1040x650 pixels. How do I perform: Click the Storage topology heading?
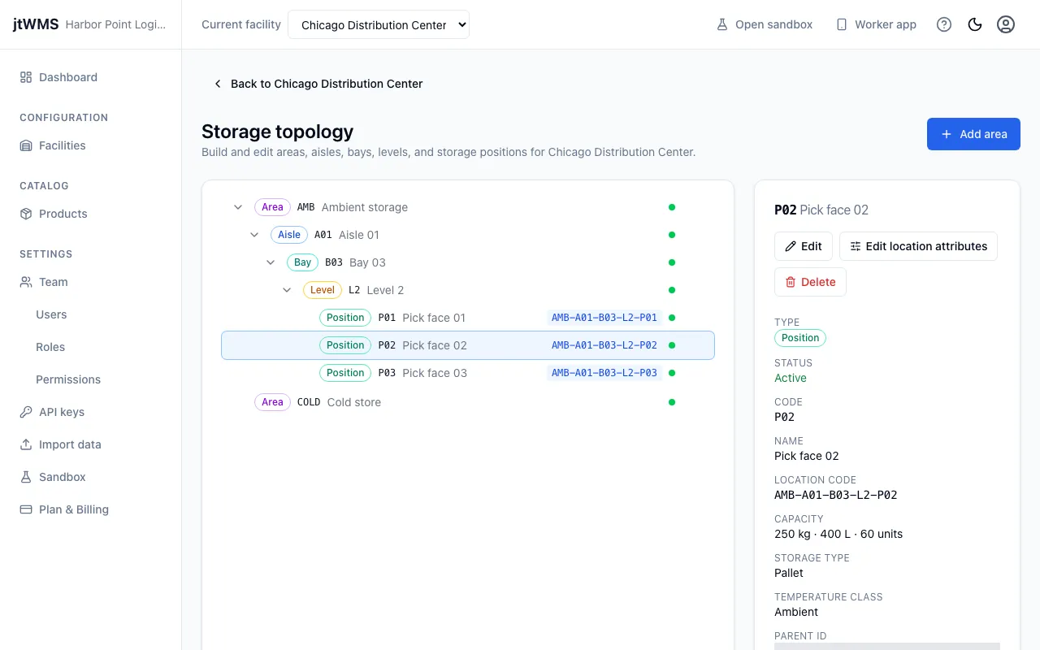(278, 132)
